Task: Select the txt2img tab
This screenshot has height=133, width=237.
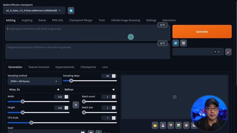Action: click(11, 20)
